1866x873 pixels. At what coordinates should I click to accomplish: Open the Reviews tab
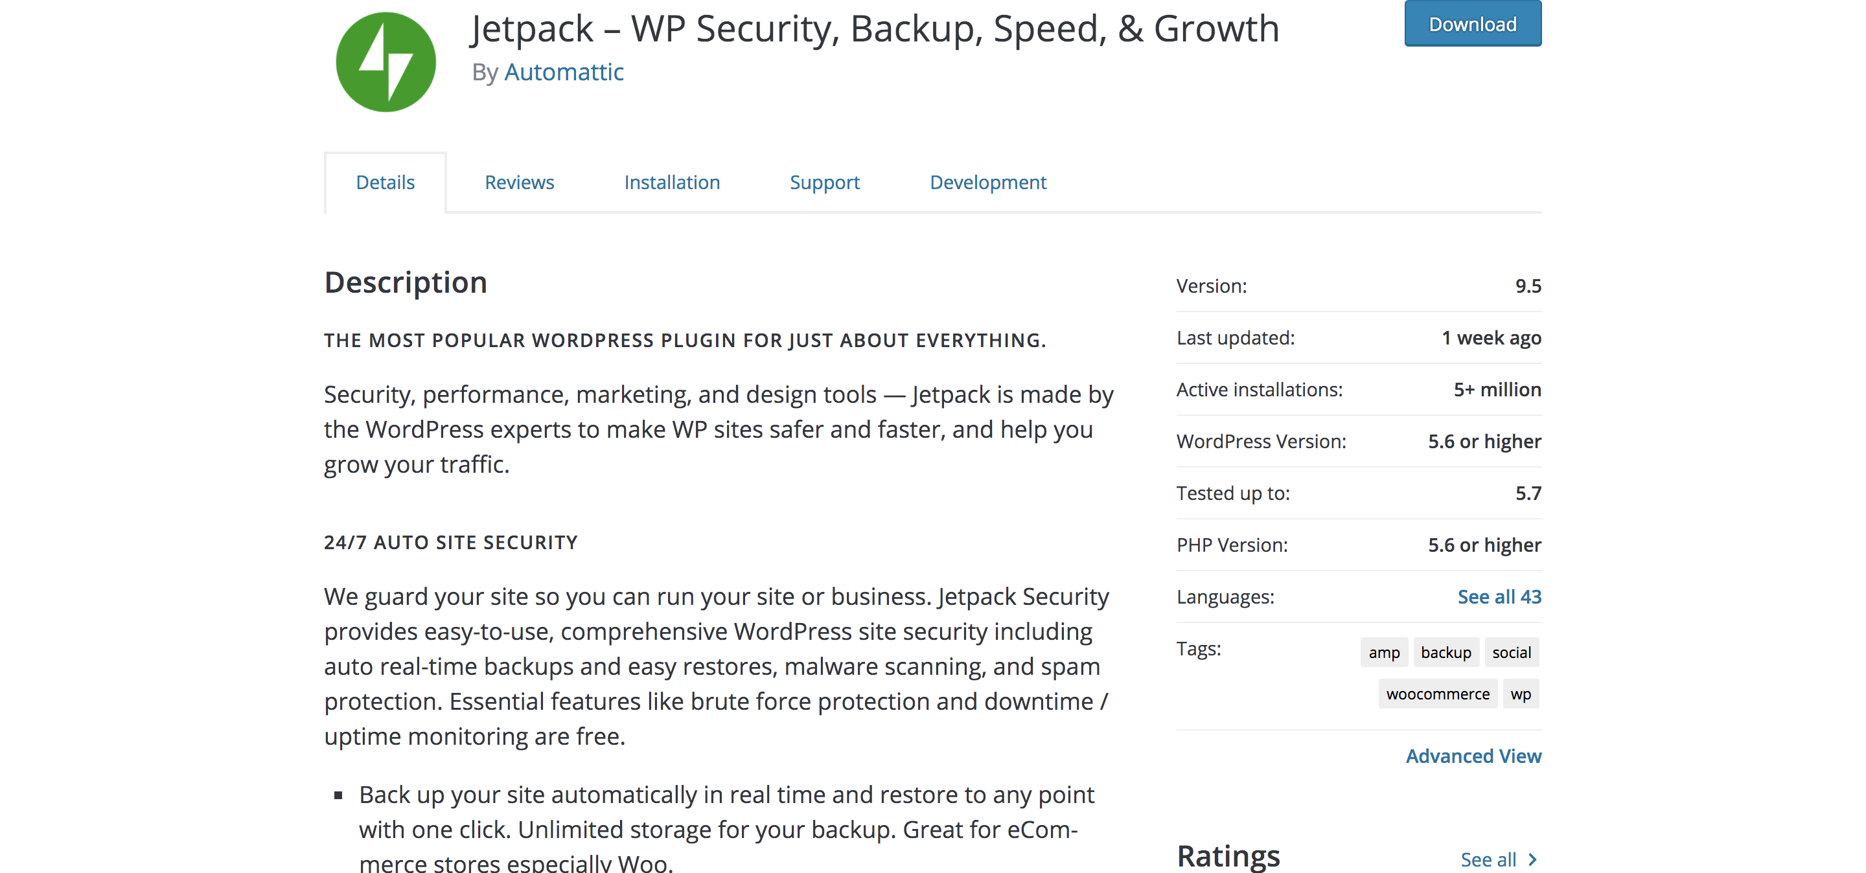tap(519, 182)
